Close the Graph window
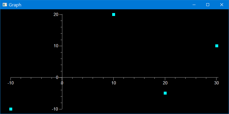The image size is (229, 114). [221, 5]
